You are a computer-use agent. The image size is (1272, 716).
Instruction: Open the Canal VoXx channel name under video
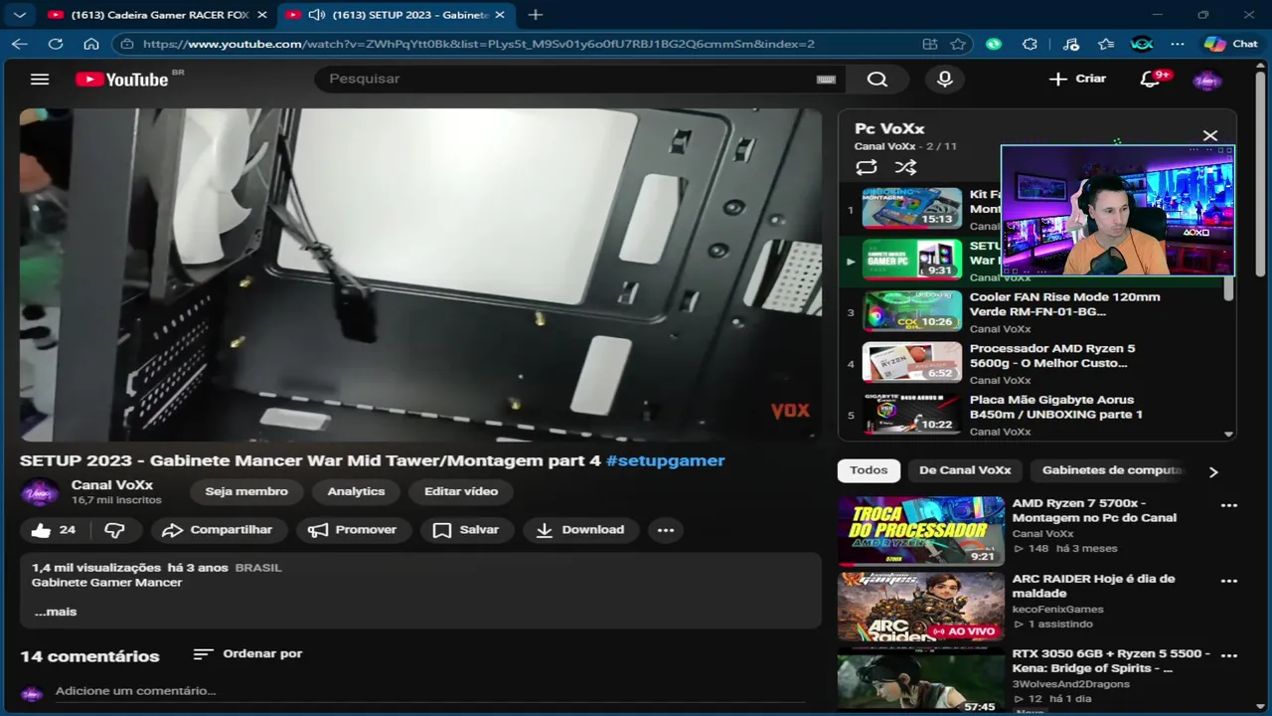click(x=112, y=484)
